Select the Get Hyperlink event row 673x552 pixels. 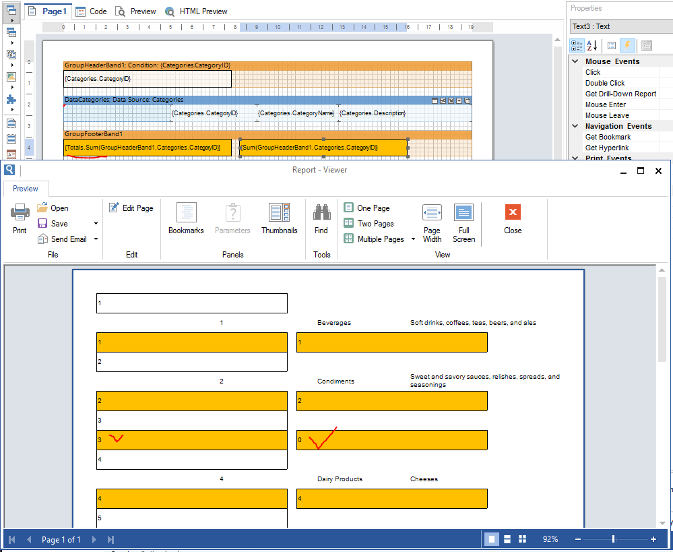point(620,148)
